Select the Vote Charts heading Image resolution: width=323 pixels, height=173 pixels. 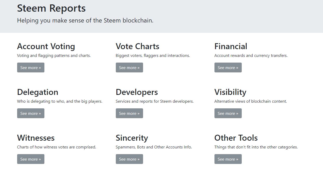pos(137,46)
